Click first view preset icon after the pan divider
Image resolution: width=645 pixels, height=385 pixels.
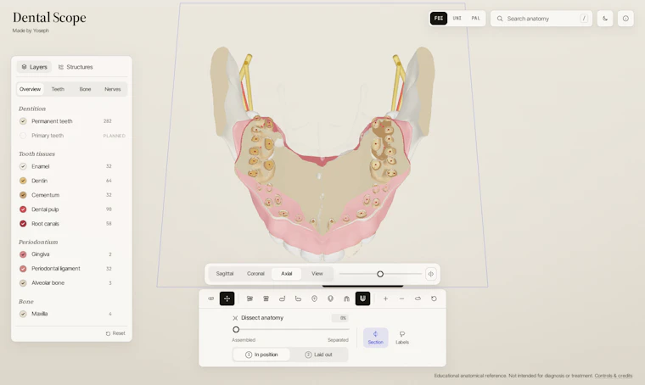tap(250, 299)
